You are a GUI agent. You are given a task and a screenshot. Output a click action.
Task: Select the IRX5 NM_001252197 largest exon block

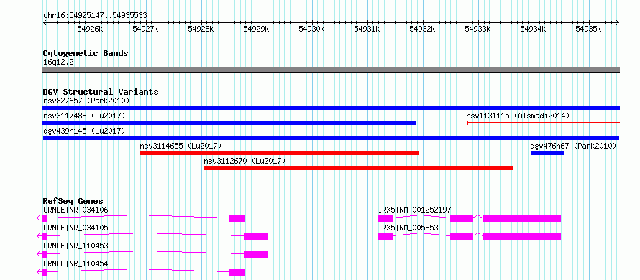coord(521,218)
